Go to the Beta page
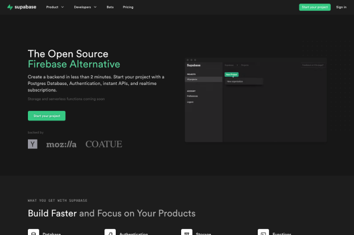Image resolution: width=354 pixels, height=235 pixels. point(110,7)
